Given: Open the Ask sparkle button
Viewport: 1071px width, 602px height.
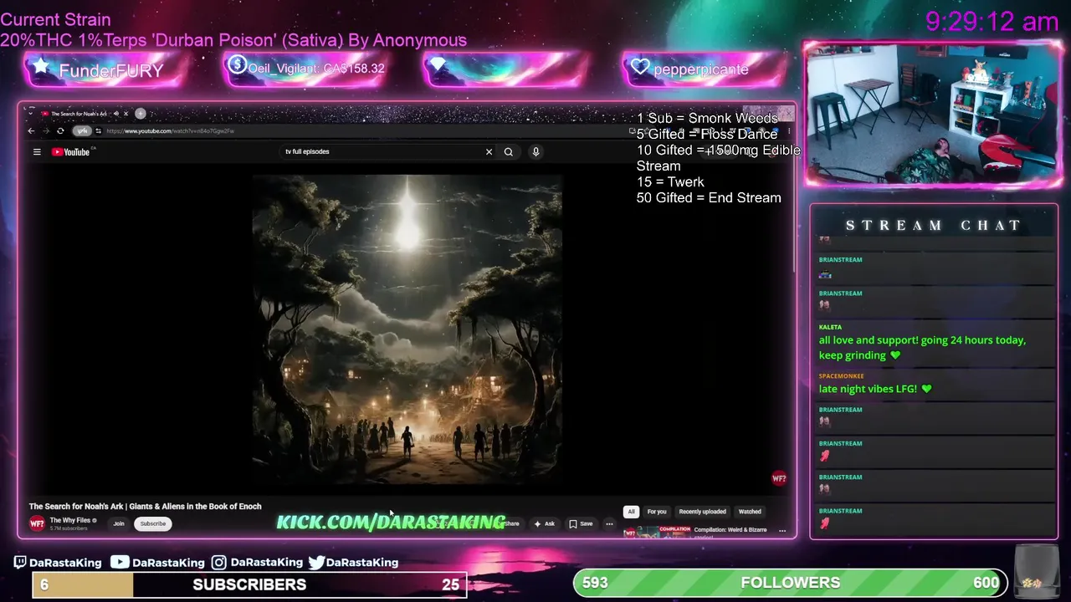Looking at the screenshot, I should [544, 524].
